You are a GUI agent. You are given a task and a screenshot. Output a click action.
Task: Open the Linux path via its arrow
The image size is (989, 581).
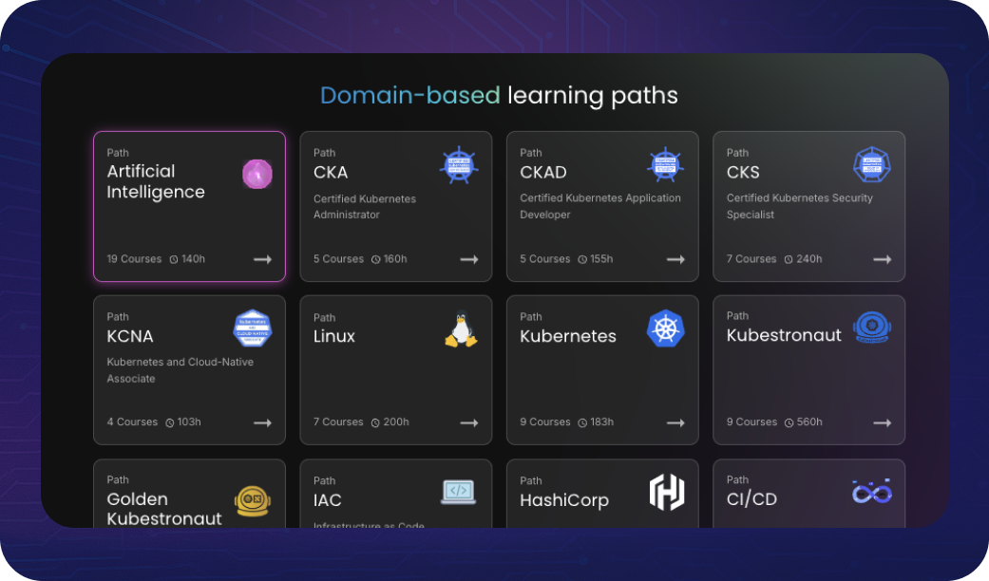469,422
